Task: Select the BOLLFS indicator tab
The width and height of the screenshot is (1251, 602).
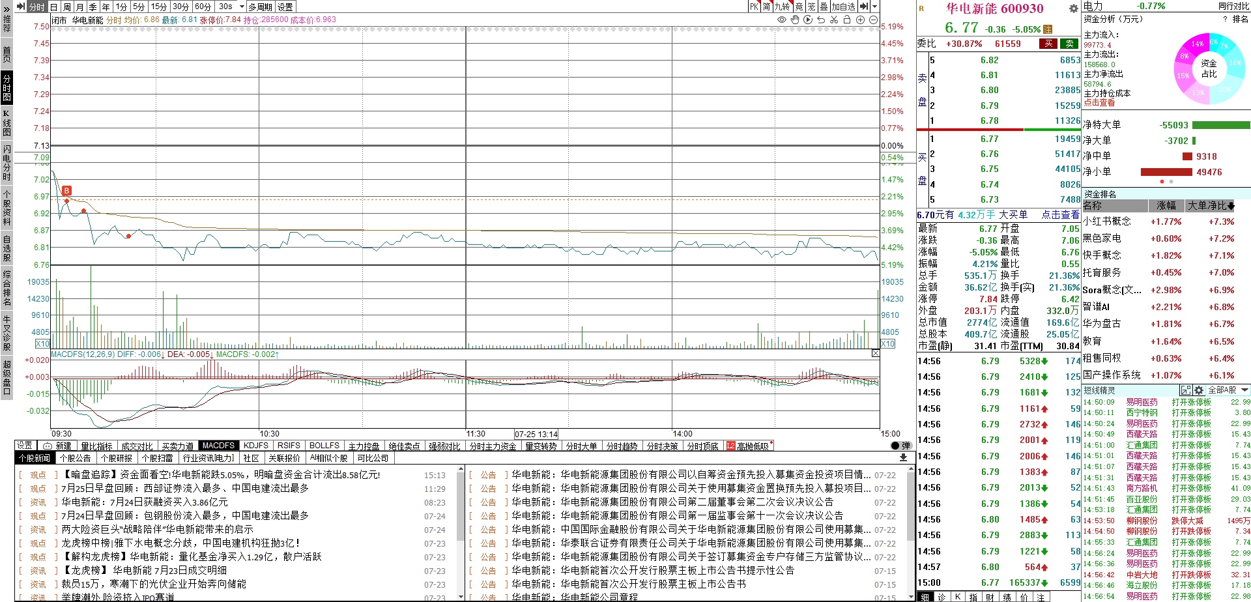Action: (x=324, y=446)
